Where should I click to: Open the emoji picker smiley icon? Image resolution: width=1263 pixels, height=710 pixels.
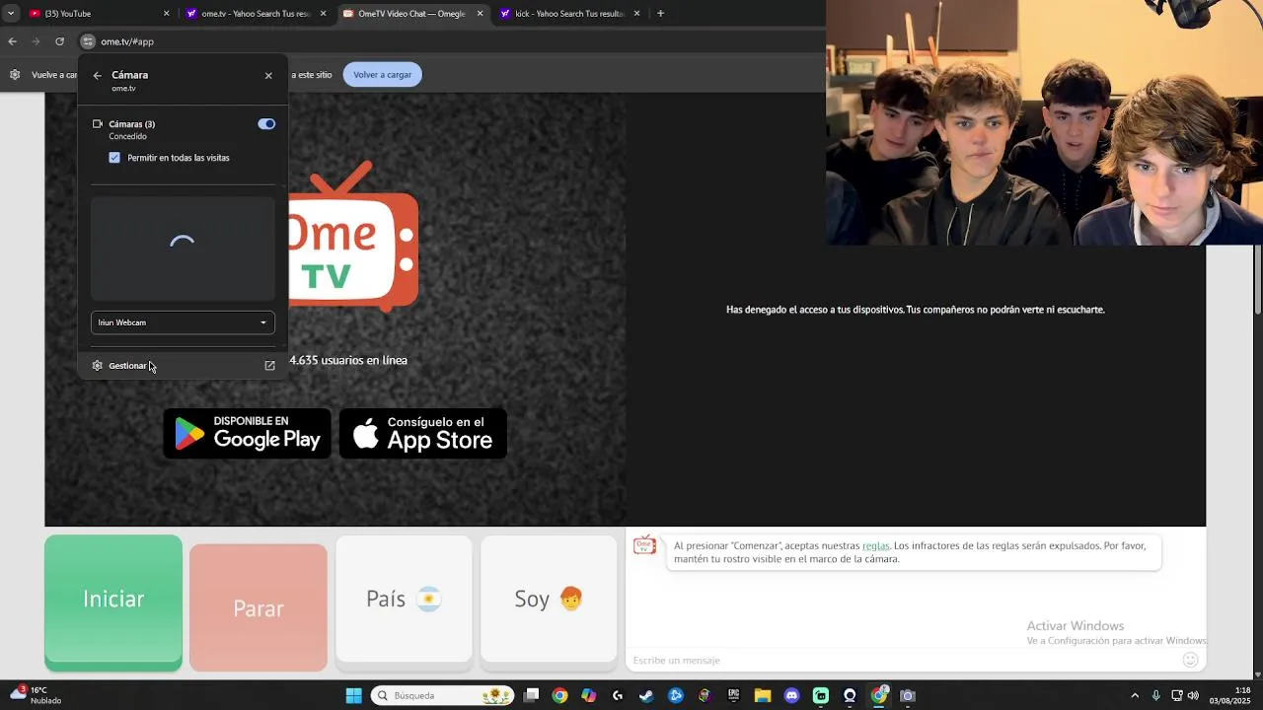(x=1190, y=660)
